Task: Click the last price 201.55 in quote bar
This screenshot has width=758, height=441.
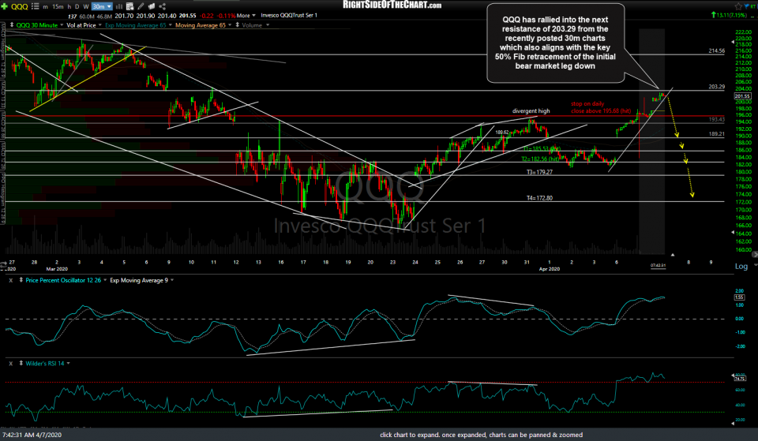Action: pyautogui.click(x=188, y=16)
